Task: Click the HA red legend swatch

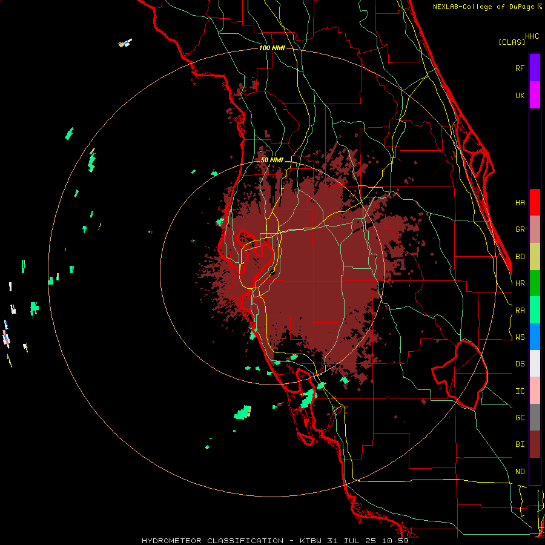Action: click(535, 202)
